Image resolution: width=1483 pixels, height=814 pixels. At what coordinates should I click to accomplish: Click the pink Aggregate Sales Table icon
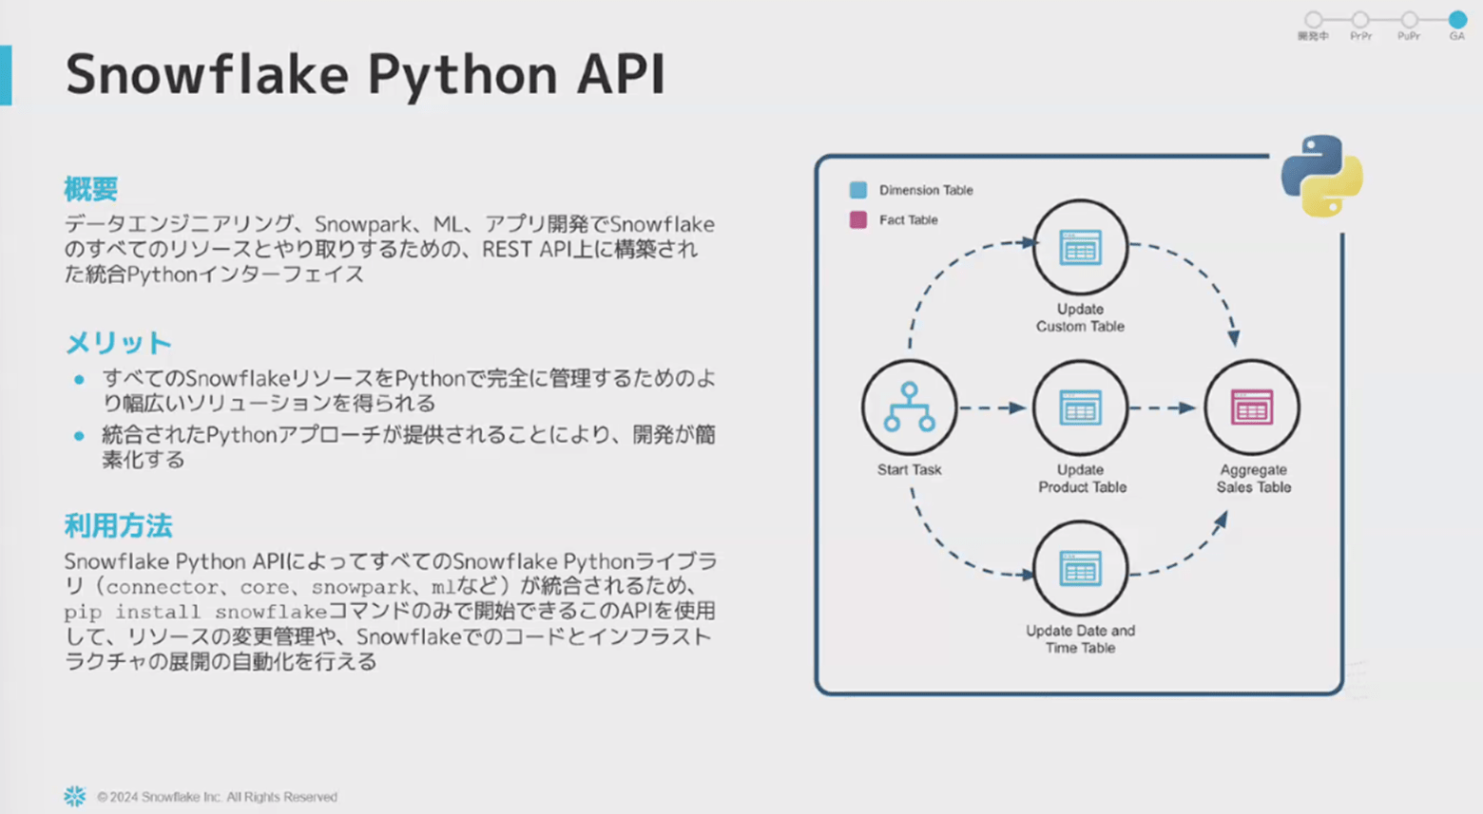pyautogui.click(x=1252, y=408)
